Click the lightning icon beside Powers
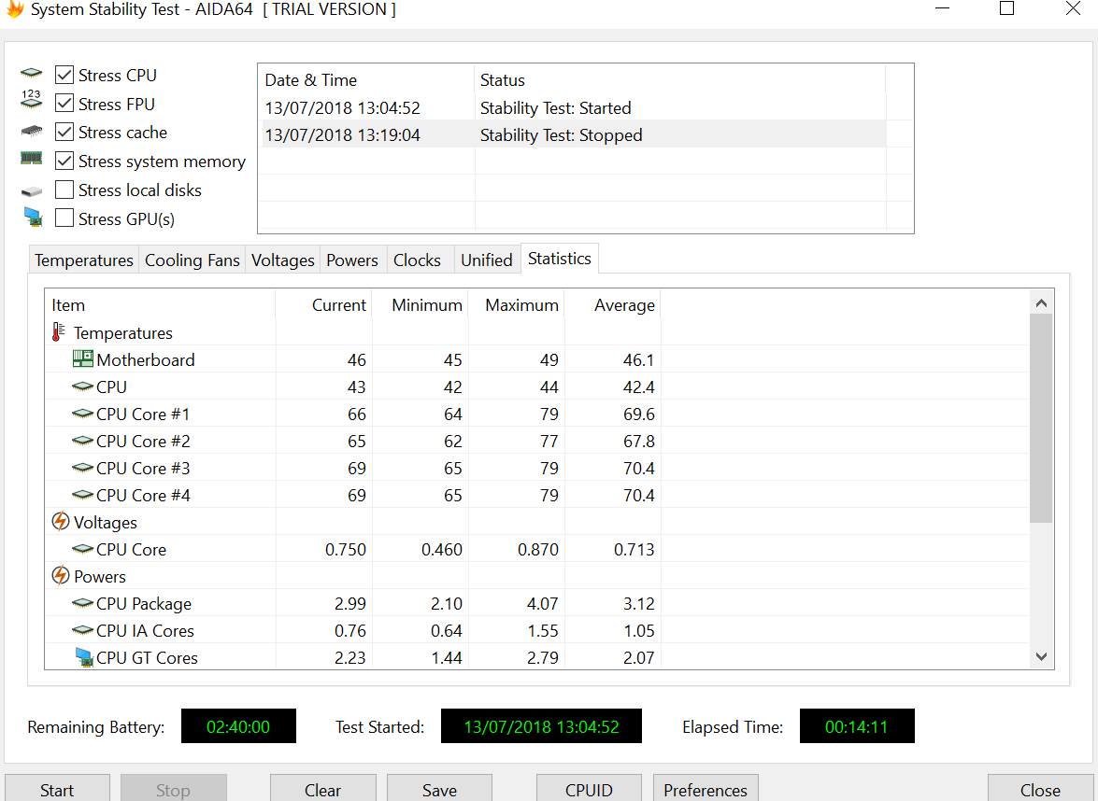Screen dimensions: 1098x801 [x=60, y=576]
